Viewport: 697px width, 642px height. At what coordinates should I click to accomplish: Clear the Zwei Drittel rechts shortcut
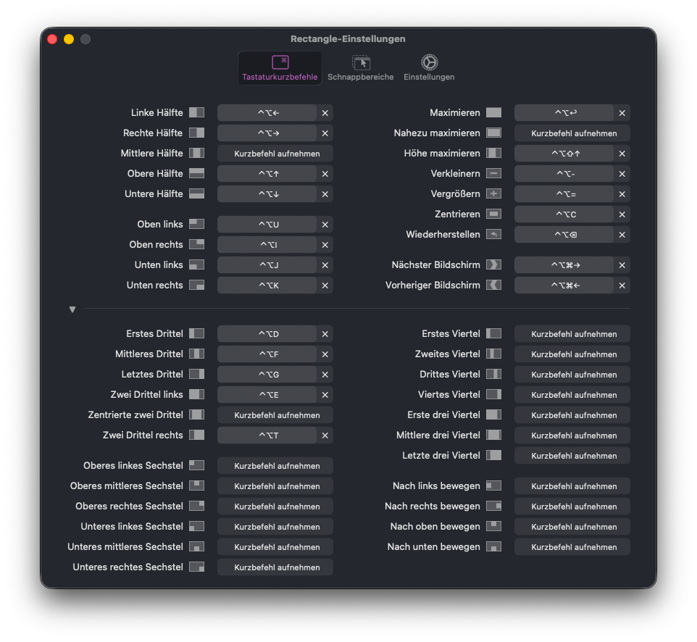click(x=325, y=435)
